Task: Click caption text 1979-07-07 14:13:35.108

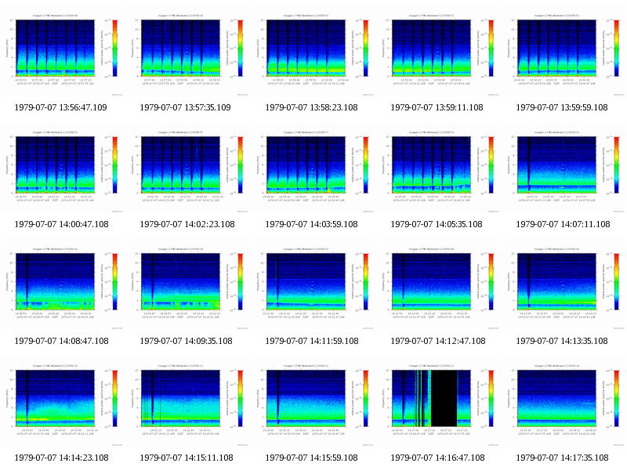Action: (x=562, y=341)
